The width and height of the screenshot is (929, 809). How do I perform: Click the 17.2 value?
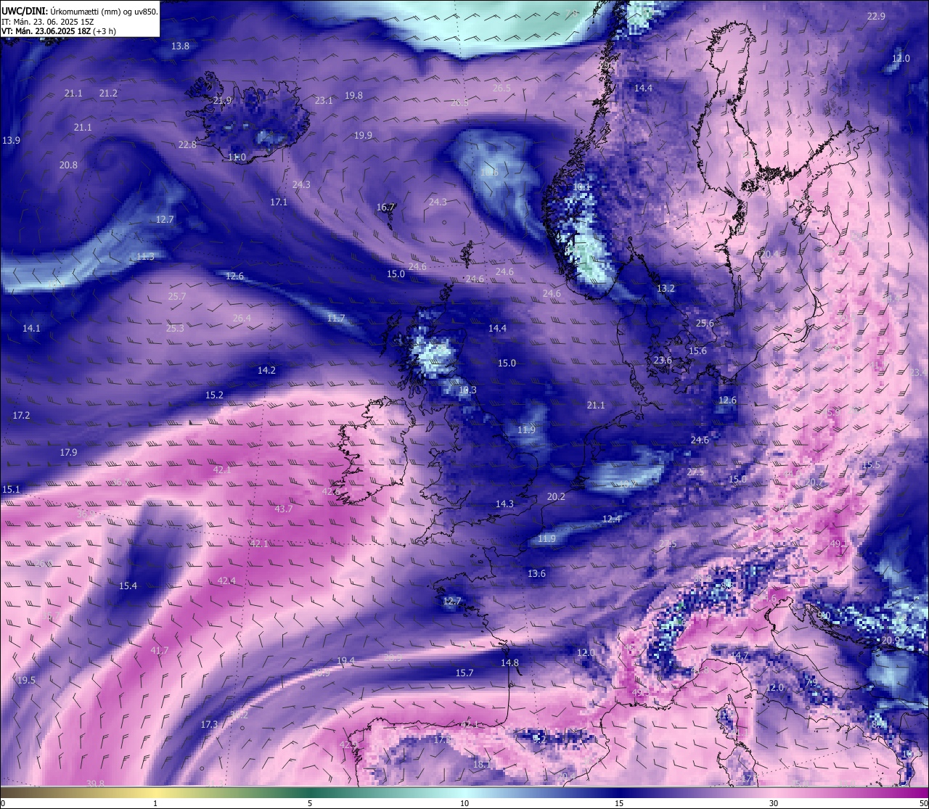pyautogui.click(x=21, y=415)
